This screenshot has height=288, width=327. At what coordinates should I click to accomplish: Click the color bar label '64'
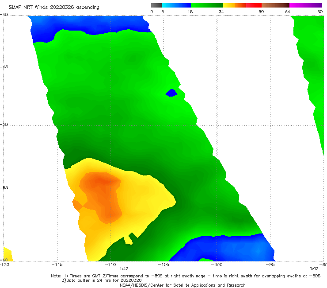(x=288, y=12)
